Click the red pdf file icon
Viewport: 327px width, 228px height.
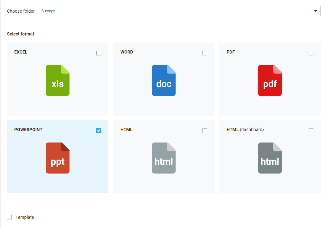[x=270, y=80]
